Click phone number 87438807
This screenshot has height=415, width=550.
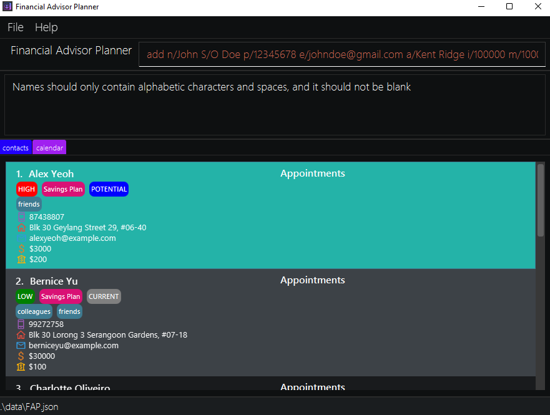47,217
